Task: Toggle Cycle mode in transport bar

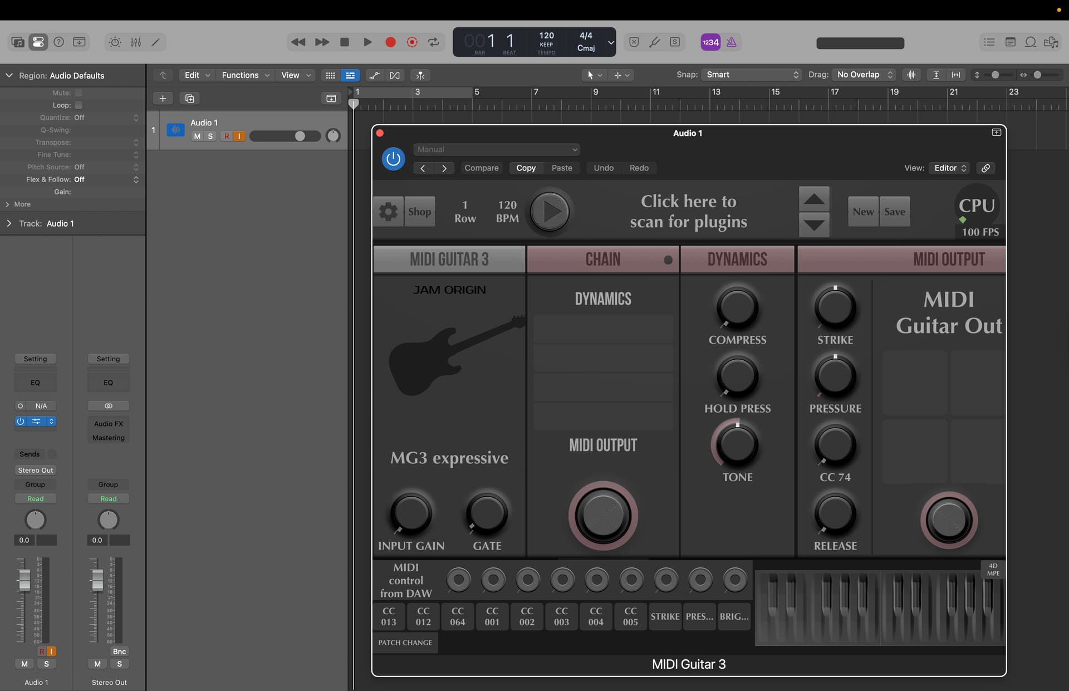Action: [x=433, y=42]
